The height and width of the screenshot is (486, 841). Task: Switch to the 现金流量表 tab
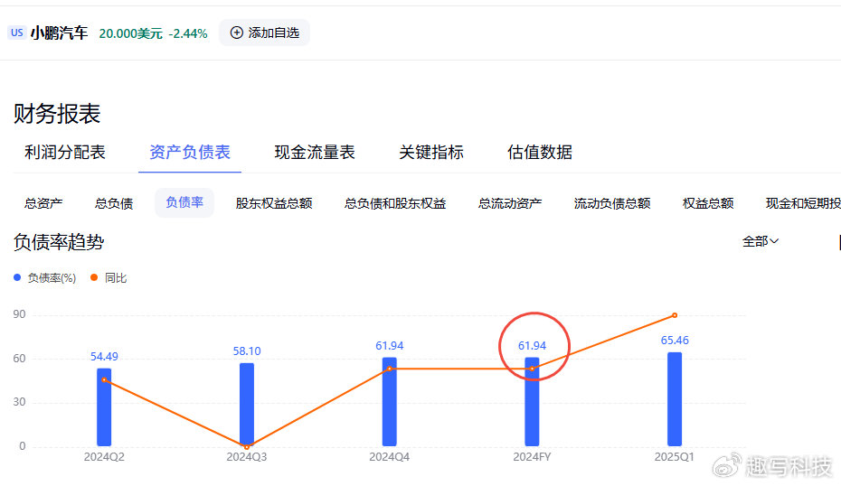315,152
